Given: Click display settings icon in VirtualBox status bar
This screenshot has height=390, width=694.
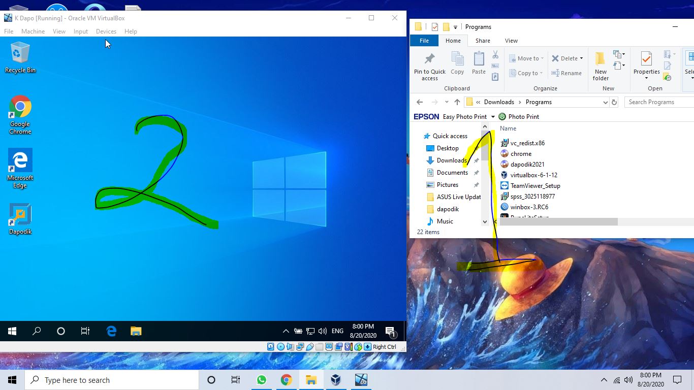Looking at the screenshot, I should pos(329,347).
